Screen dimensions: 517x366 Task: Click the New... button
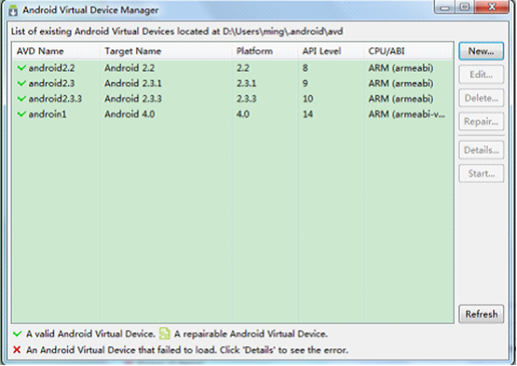(x=481, y=51)
